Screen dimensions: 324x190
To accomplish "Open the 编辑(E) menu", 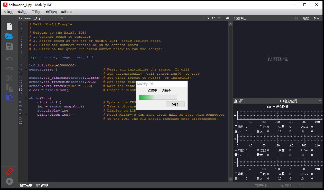I will (22, 12).
